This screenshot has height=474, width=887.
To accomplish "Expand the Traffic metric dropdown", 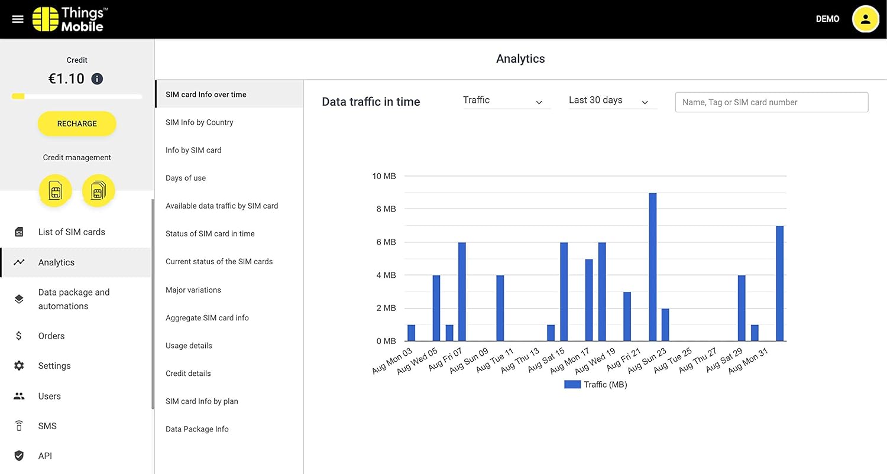I will (506, 101).
